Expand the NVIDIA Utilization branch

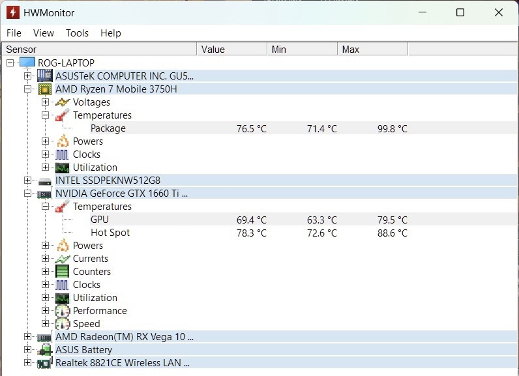click(x=46, y=297)
